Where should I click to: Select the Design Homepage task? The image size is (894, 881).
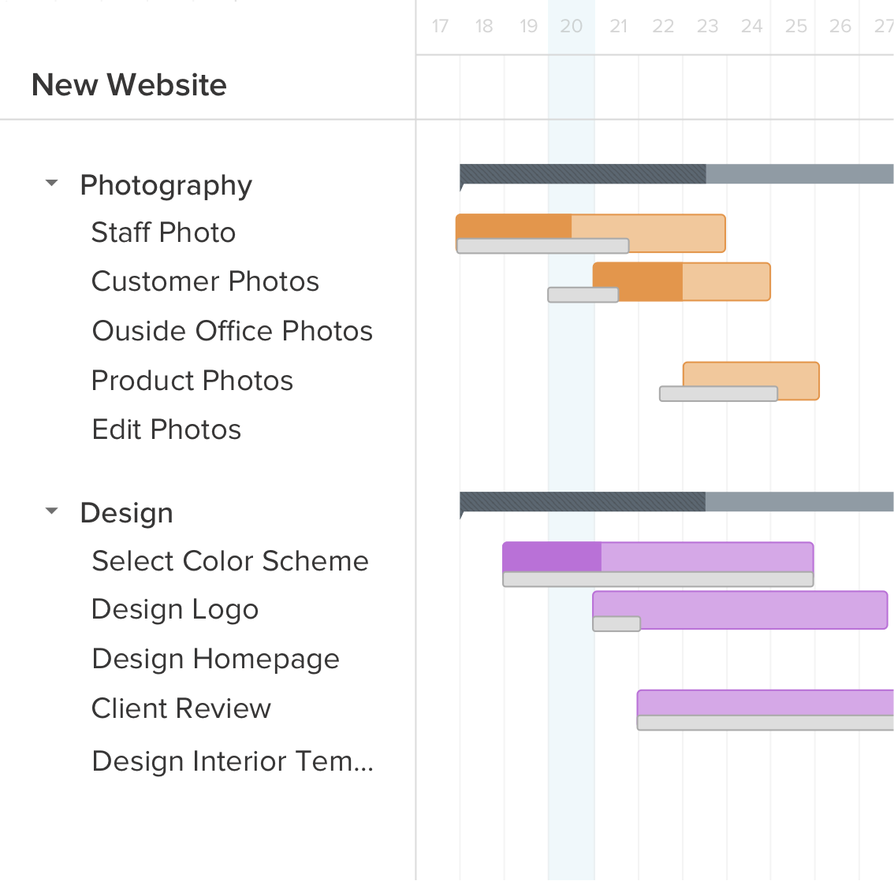click(215, 658)
